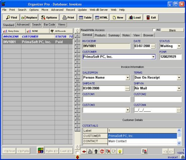Toggle the RO read-only checkbox

[154, 30]
